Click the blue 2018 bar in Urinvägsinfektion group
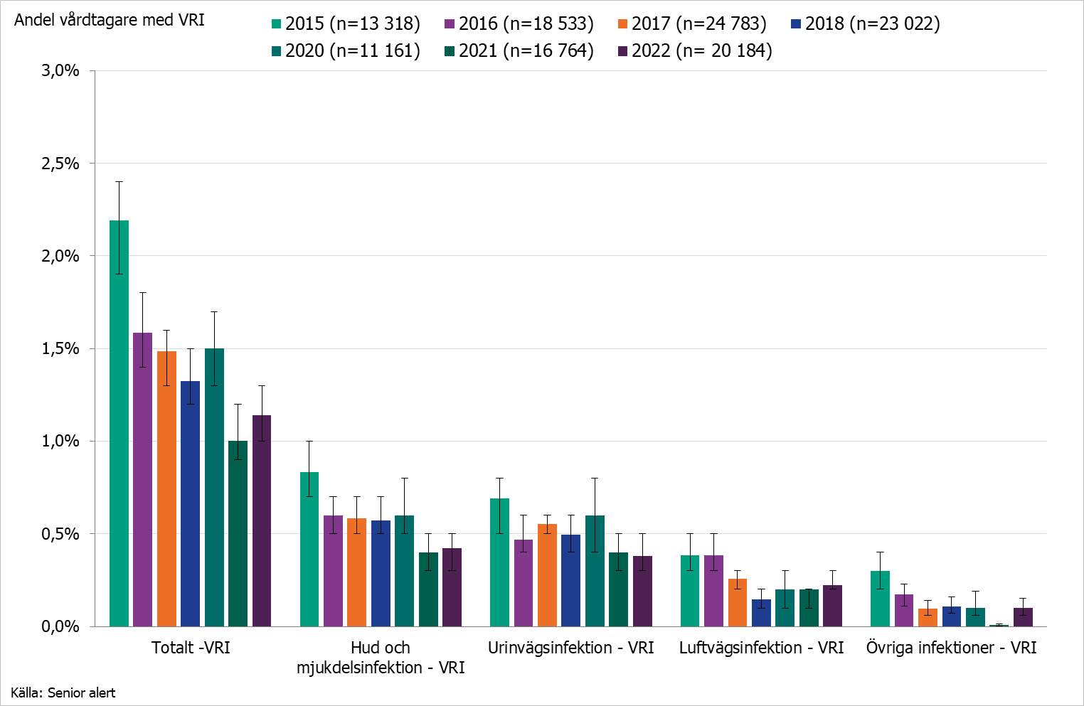1084x706 pixels. pyautogui.click(x=570, y=580)
